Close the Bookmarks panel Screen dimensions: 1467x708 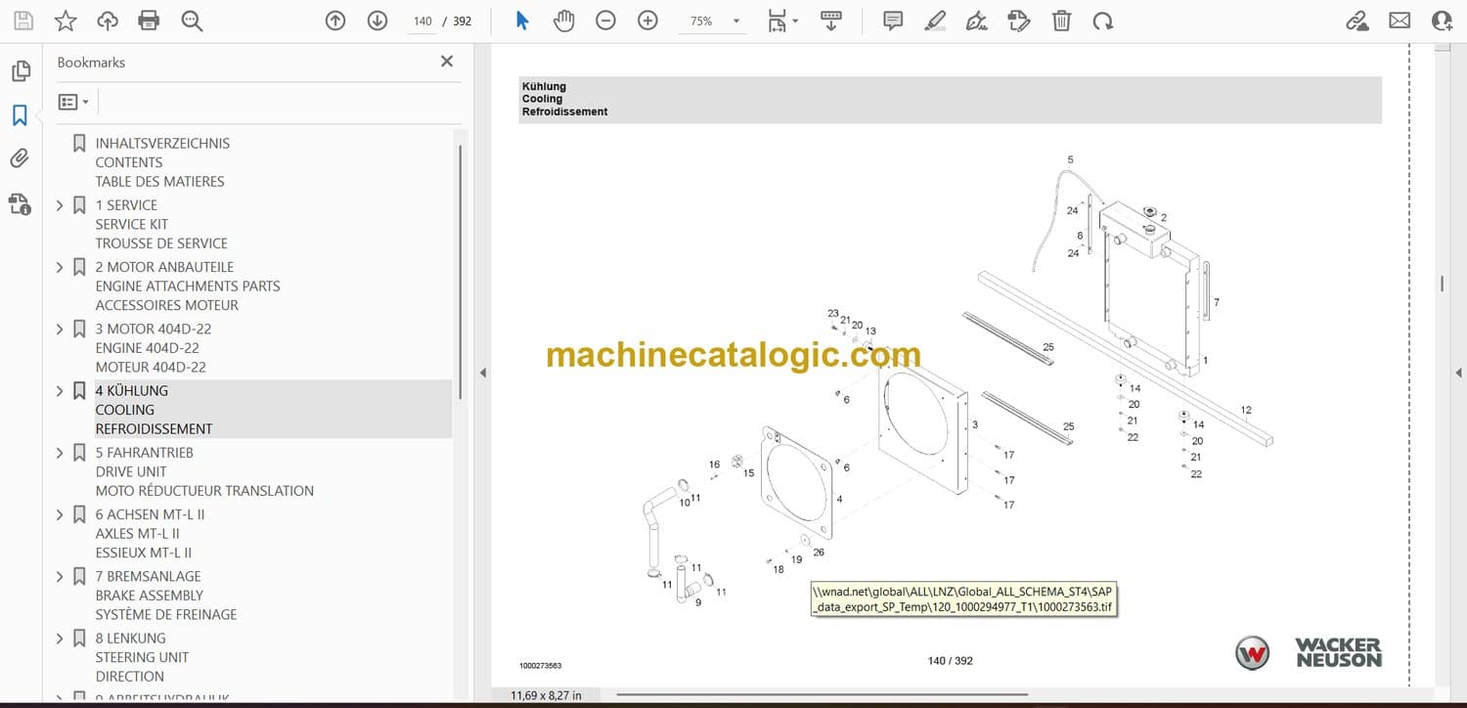[x=447, y=62]
